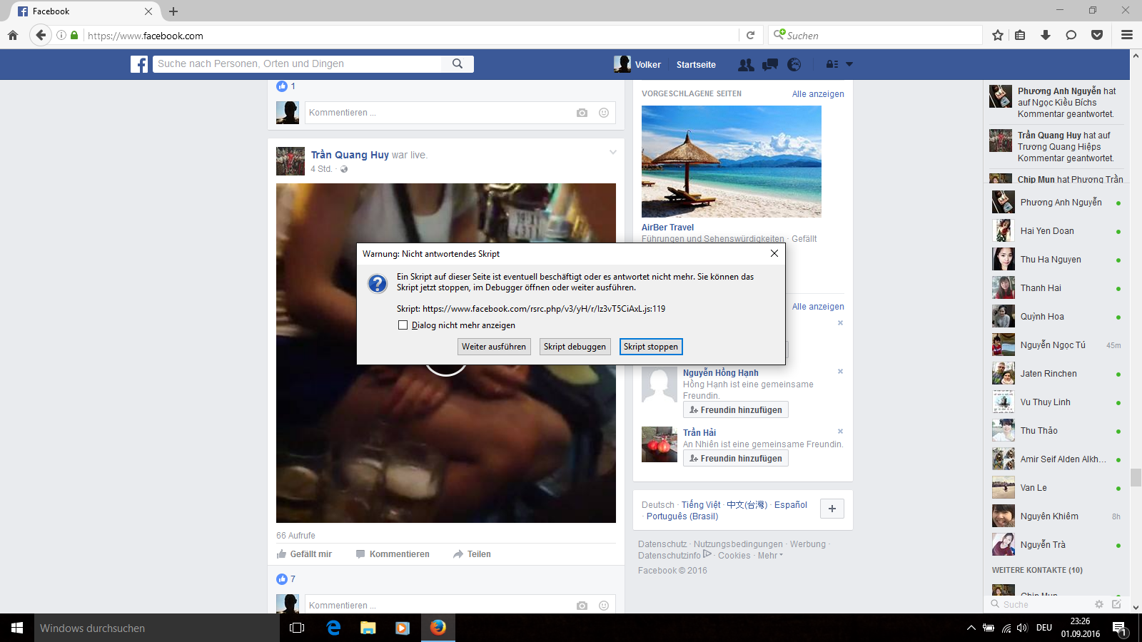The image size is (1142, 642).
Task: Open the Facebook messages icon
Action: tap(770, 64)
